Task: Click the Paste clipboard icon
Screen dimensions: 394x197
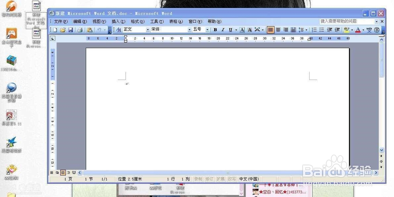Action: point(90,30)
